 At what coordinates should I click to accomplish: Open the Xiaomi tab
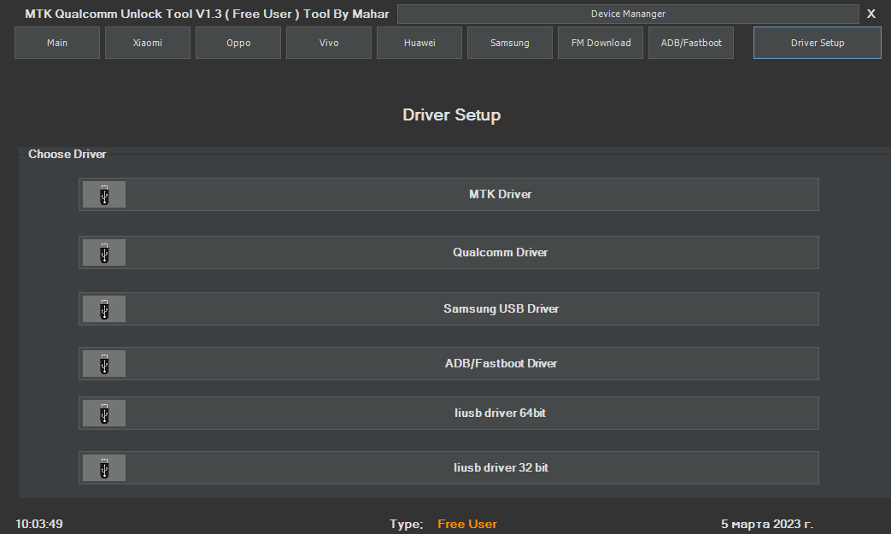coord(148,43)
